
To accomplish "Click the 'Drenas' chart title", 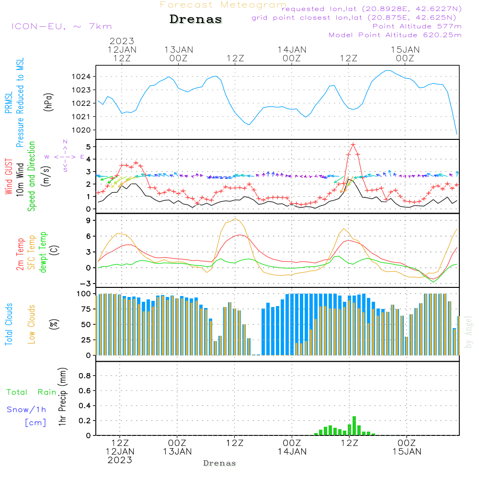I will tap(196, 19).
